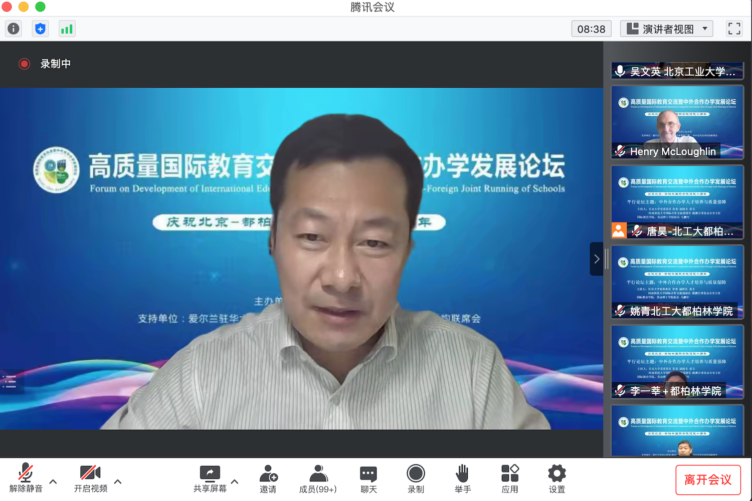Open meeting settings gear

tap(556, 479)
